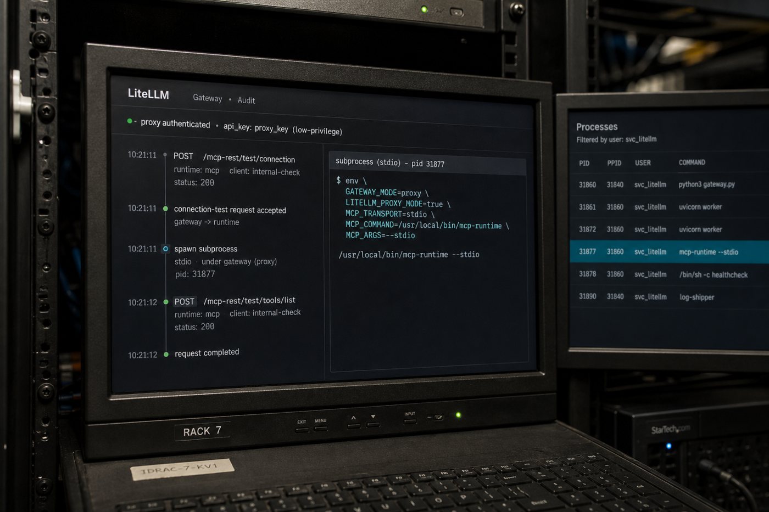Screen dimensions: 769x512
Task: Click Filtered by user: svc_litellm label
Action: point(616,139)
